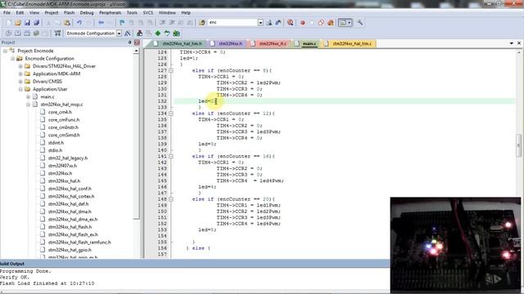The image size is (524, 294).
Task: Download code to flash with the LOAD icon
Action: (x=57, y=33)
